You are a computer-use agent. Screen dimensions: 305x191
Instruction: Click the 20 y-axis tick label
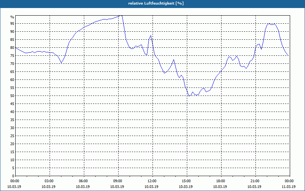click(12, 144)
